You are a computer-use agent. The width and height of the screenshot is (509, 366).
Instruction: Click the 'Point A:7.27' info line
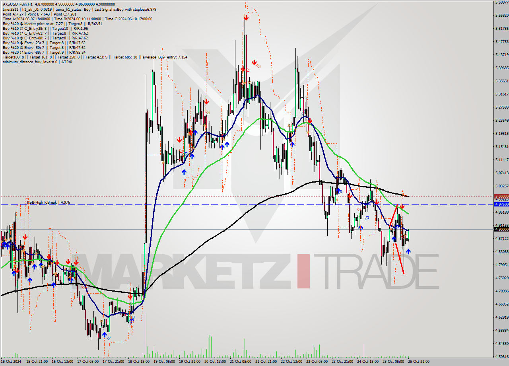pos(13,14)
